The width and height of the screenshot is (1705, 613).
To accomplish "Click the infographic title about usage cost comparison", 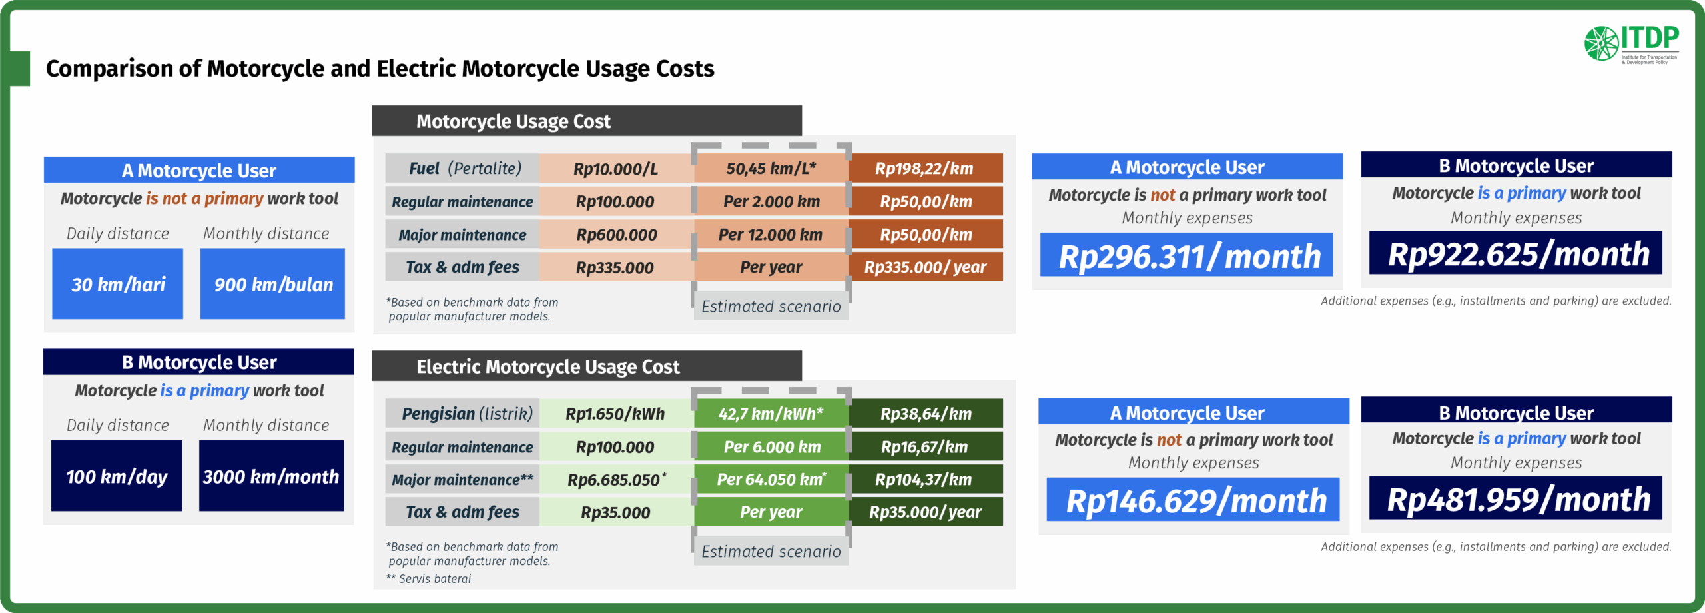I will (x=380, y=69).
